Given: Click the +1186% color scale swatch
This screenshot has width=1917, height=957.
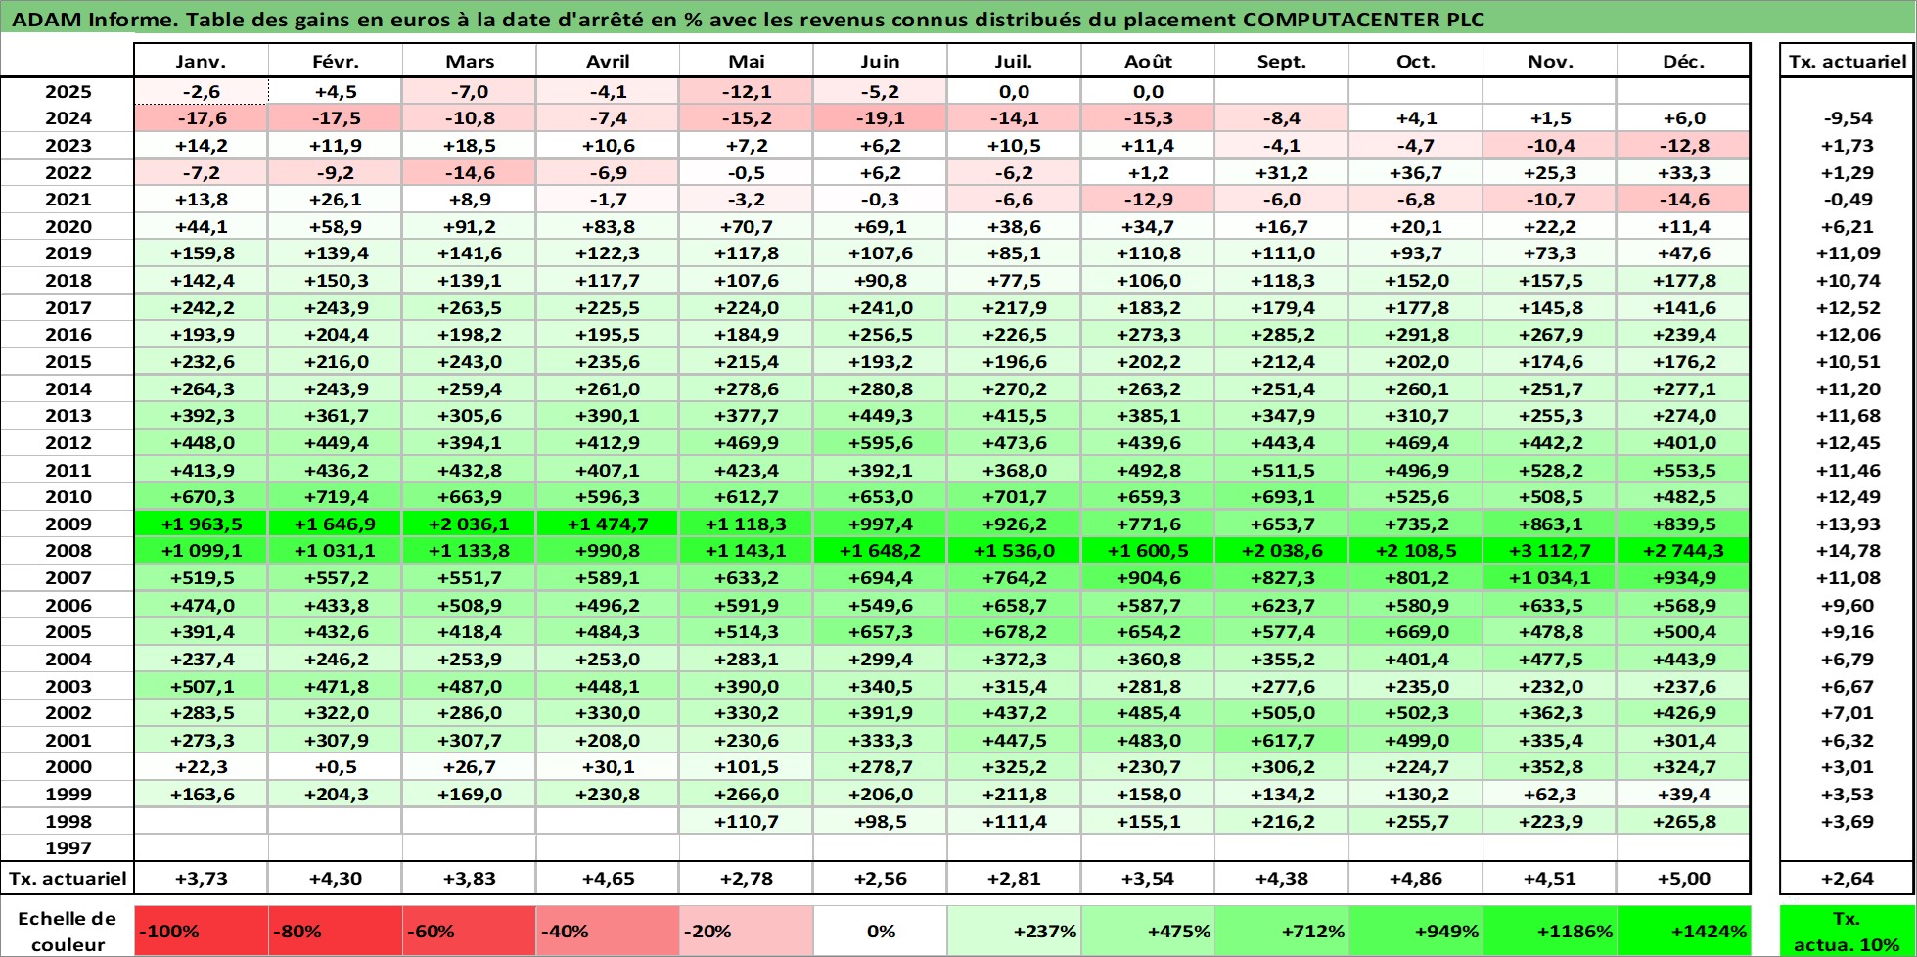Looking at the screenshot, I should pyautogui.click(x=1550, y=932).
